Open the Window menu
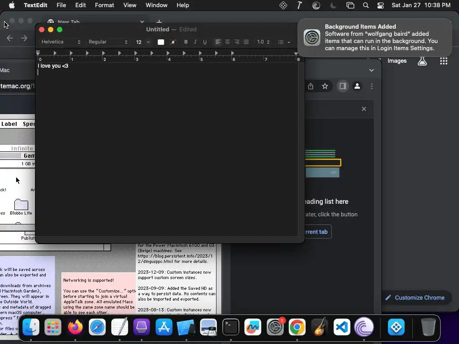Screen dimensions: 459x344 pos(156,5)
